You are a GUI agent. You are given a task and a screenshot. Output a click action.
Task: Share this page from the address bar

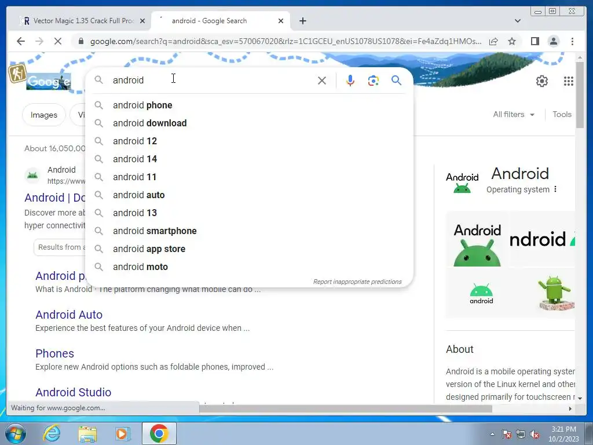point(493,41)
